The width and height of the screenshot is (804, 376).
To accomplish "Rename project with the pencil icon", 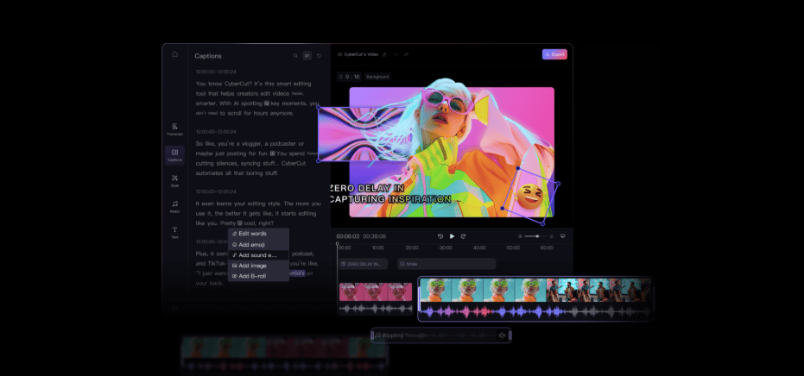I will pyautogui.click(x=384, y=54).
